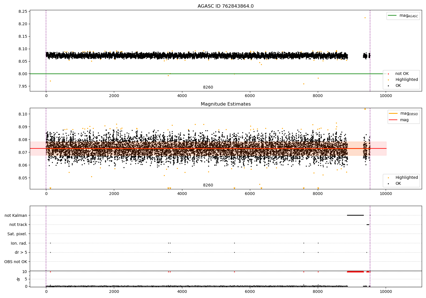The image size is (426, 298).
Task: Click the title 'AGASC ID 762843864.0'
Action: point(225,6)
